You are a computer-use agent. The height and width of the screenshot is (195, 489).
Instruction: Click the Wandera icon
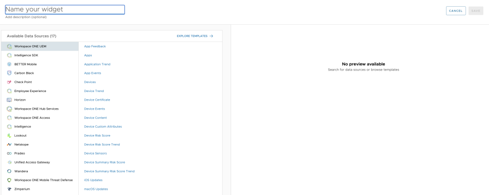[x=10, y=171]
